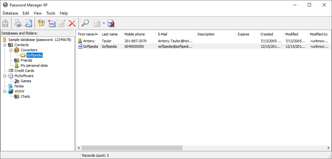Viewport: 332px width, 159px height.
Task: Click the Save database toolbar icon
Action: pyautogui.click(x=5, y=23)
